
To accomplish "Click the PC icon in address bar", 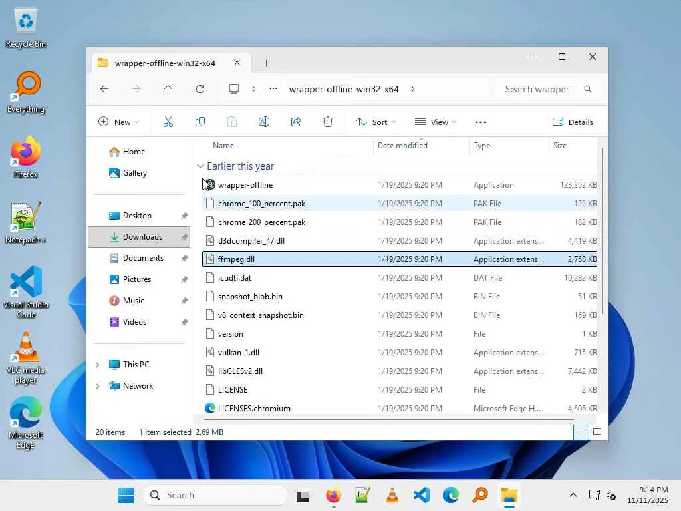I will pos(234,89).
